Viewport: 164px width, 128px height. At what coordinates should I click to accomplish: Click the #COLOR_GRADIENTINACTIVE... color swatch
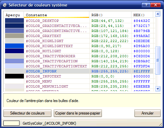point(14,31)
